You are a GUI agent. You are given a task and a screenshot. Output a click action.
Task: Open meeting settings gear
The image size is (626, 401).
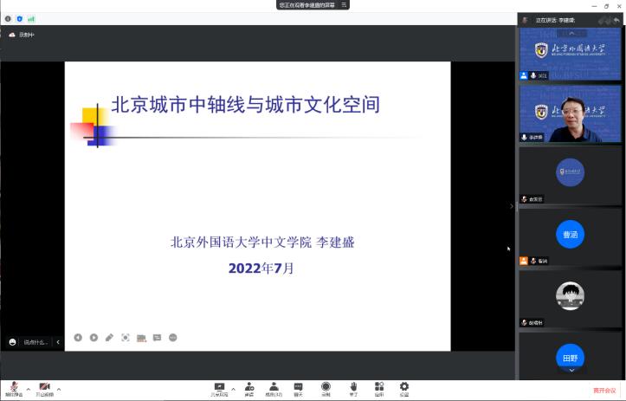tap(404, 387)
